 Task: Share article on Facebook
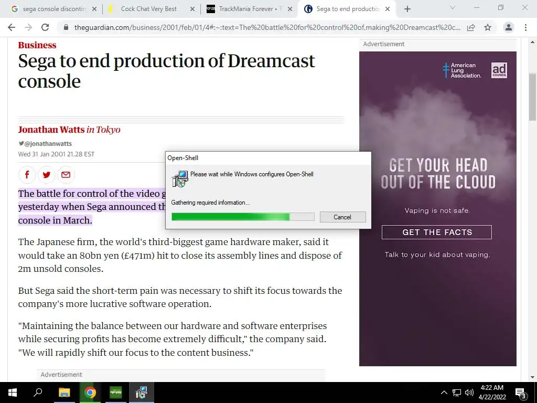point(27,175)
